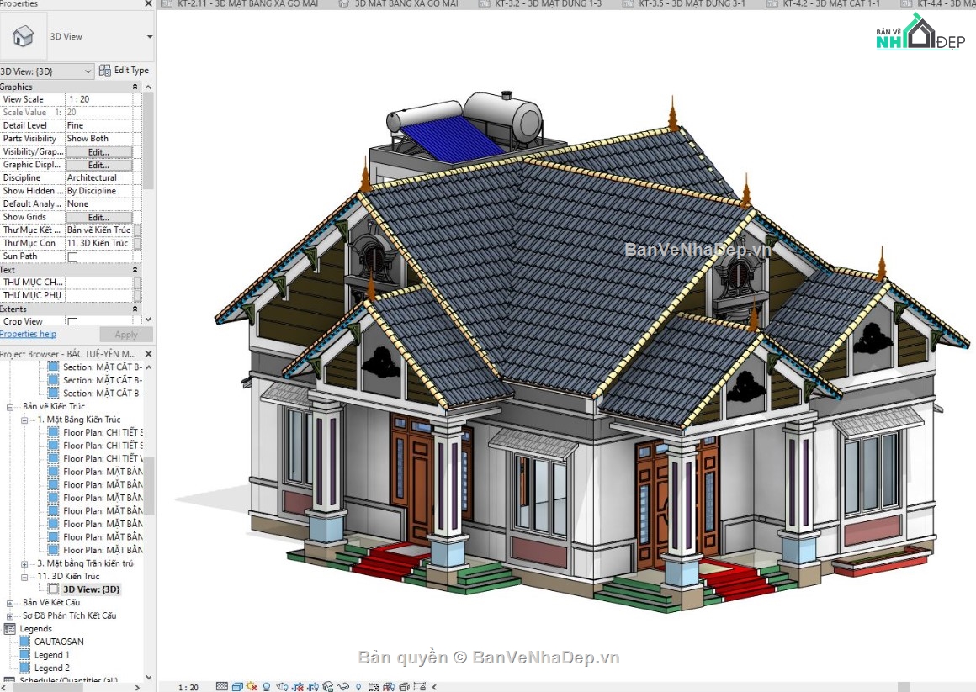Screen dimensions: 976x692
Task: Close the Project Browser panel
Action: point(148,353)
